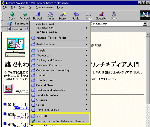Expand the Business Resources submenu arrow

(87, 65)
